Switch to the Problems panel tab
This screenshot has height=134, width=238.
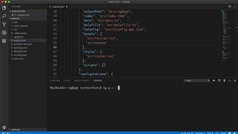tap(55, 81)
